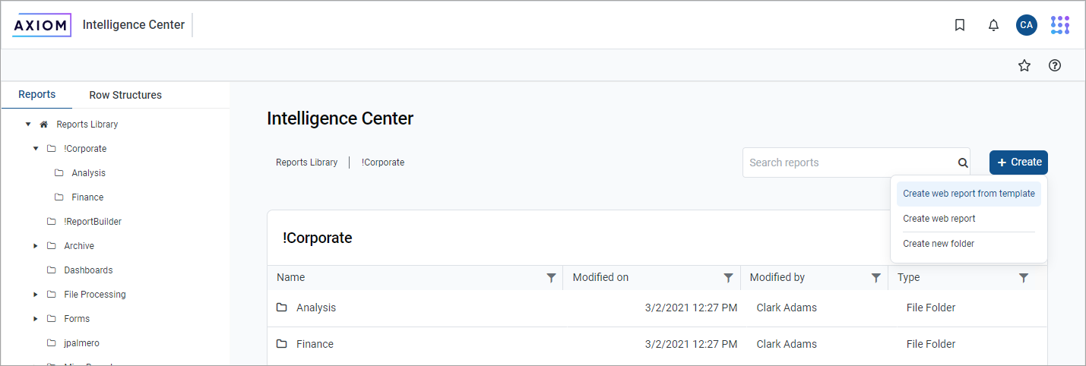Filter the Type column
Viewport: 1086px width, 366px height.
1024,278
